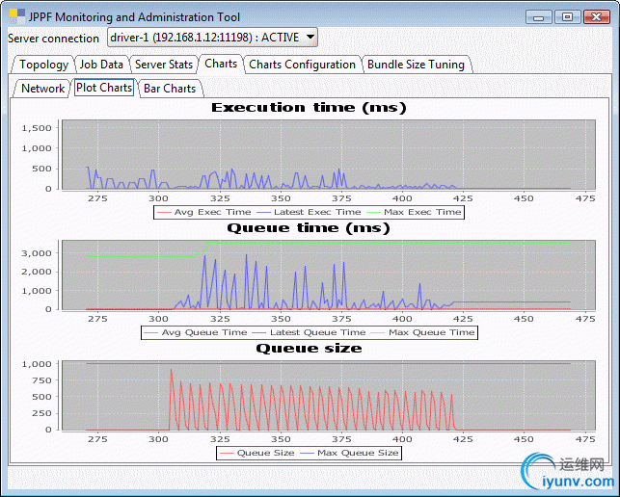Open the Topology tab

(43, 65)
